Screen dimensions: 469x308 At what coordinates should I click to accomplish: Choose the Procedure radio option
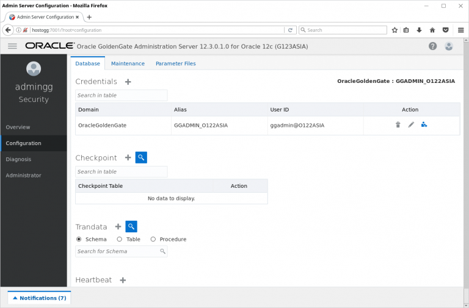coord(153,240)
